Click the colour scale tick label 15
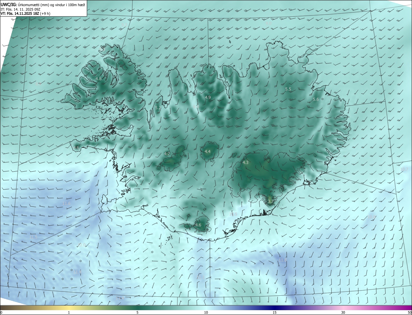The height and width of the screenshot is (315, 412). (275, 312)
